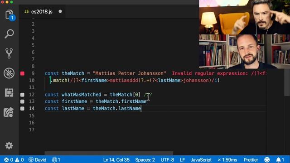
Task: Open the Search panel magnifier icon
Action: 9,34
